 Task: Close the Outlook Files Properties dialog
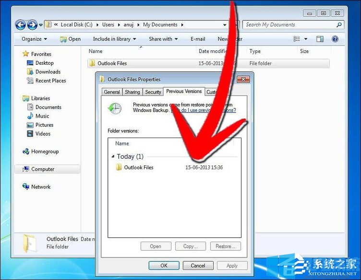coord(243,79)
